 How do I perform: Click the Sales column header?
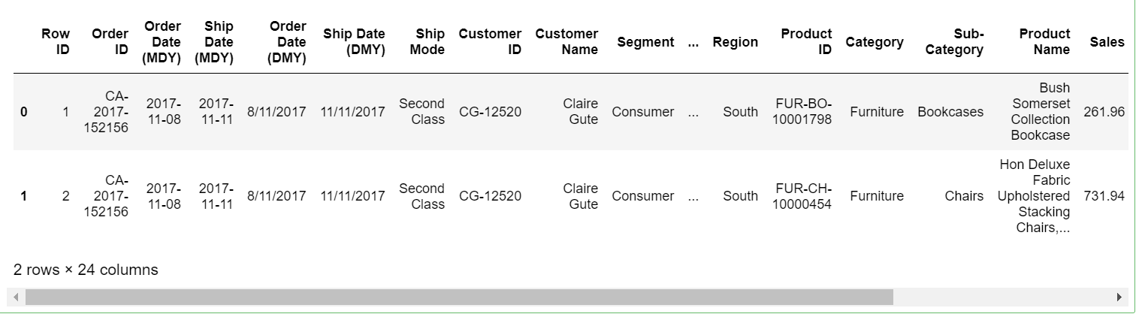point(1107,42)
